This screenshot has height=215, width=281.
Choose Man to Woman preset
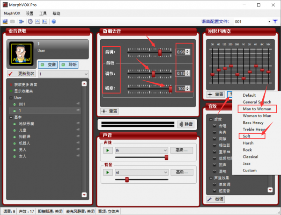pos(257,109)
